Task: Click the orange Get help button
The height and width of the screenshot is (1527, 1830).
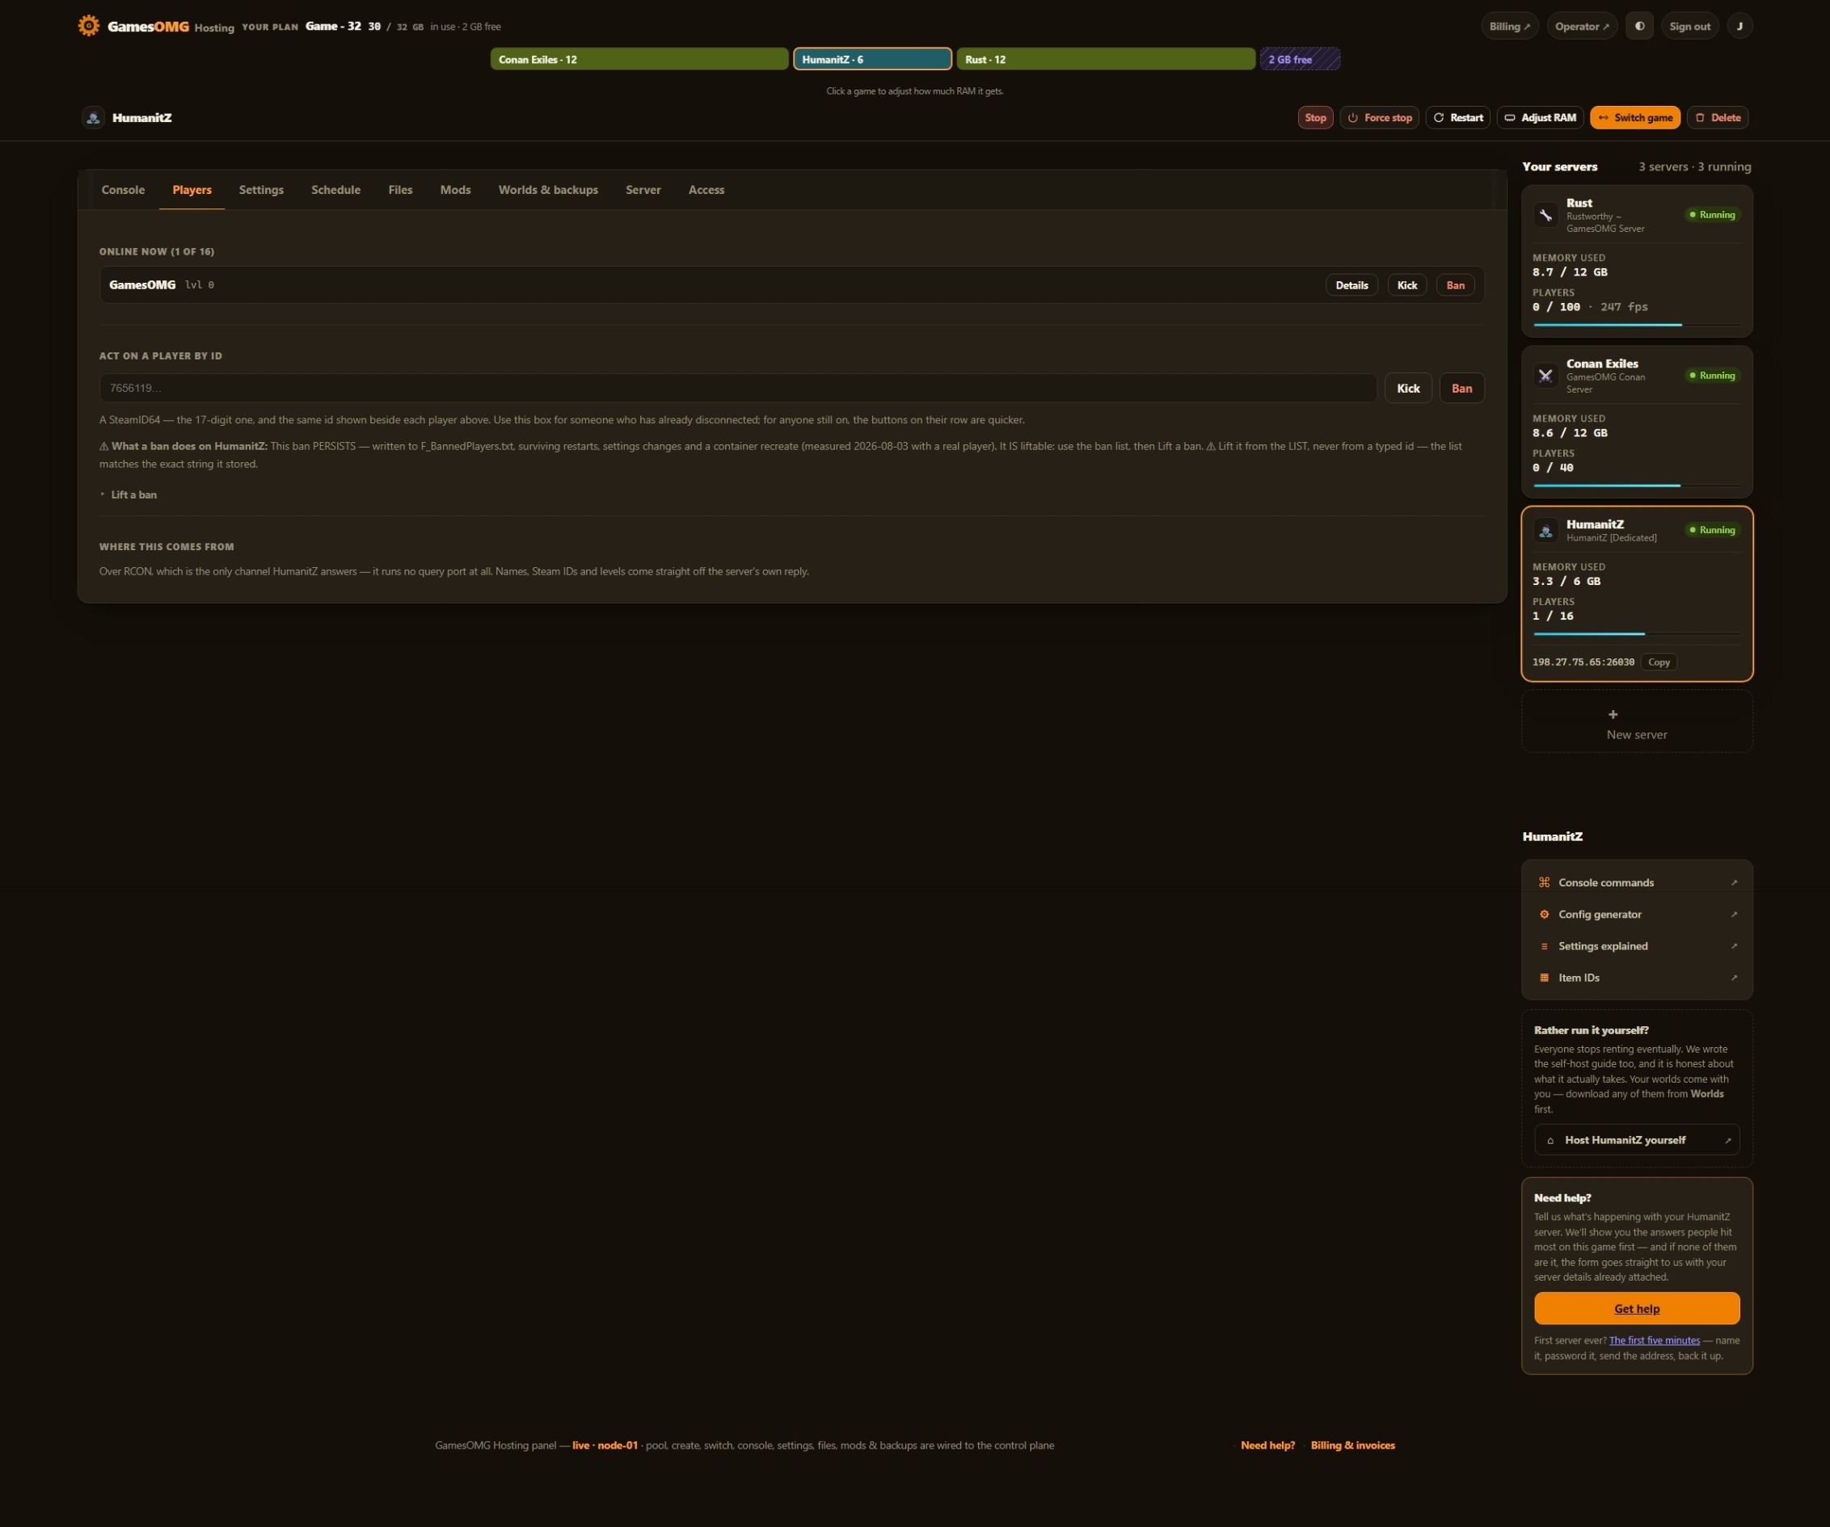Action: tap(1637, 1308)
